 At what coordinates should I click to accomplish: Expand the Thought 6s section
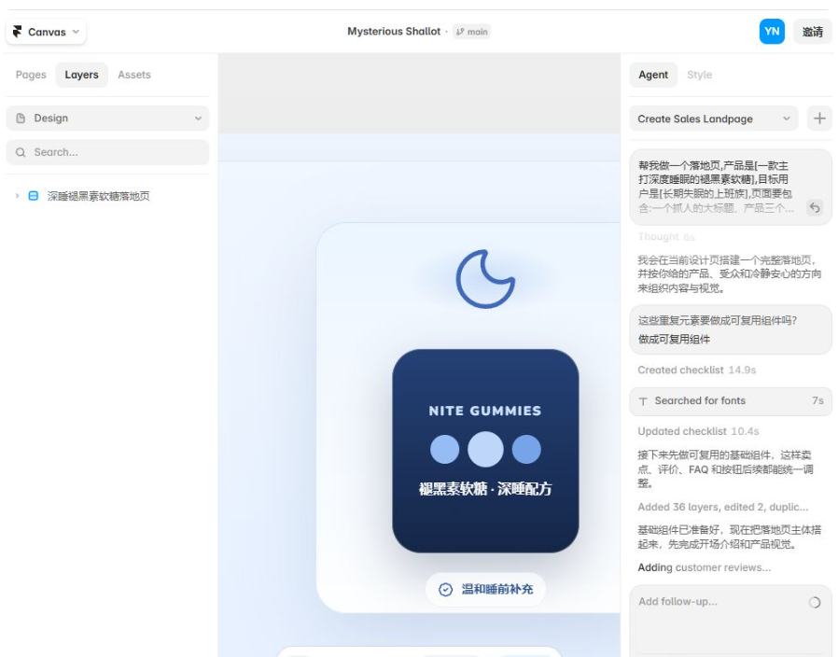click(666, 237)
